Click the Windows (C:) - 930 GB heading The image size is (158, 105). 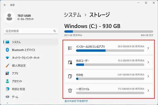pyautogui.click(x=92, y=26)
